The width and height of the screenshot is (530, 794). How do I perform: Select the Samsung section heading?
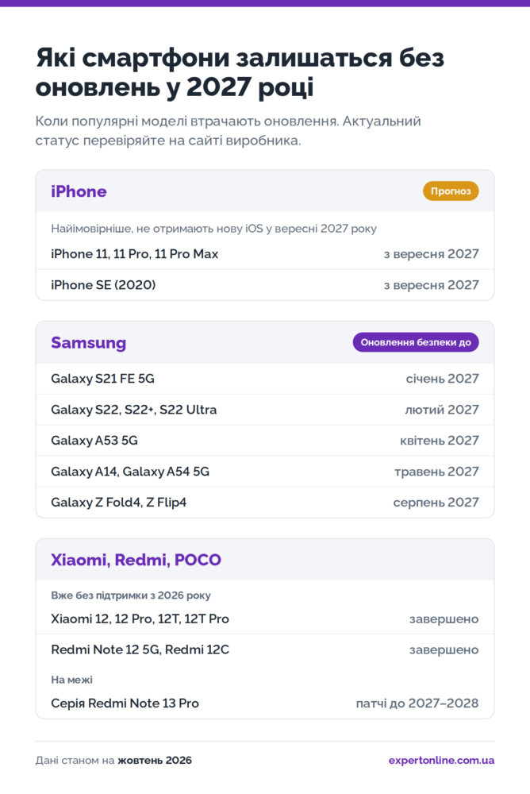(x=89, y=343)
